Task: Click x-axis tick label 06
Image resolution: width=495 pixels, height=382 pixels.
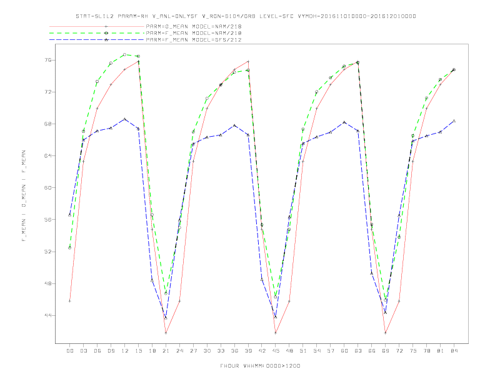Action: pyautogui.click(x=97, y=351)
